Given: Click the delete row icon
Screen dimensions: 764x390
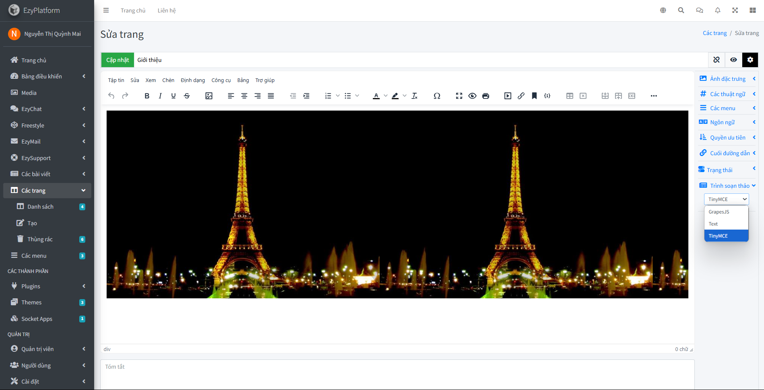Looking at the screenshot, I should coord(632,96).
